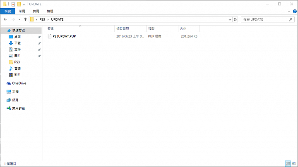
Task: Switch to details view in status bar
Action: pyautogui.click(x=288, y=164)
